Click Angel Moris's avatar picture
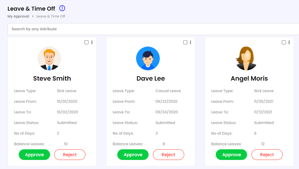299x169 pixels. coord(246,58)
